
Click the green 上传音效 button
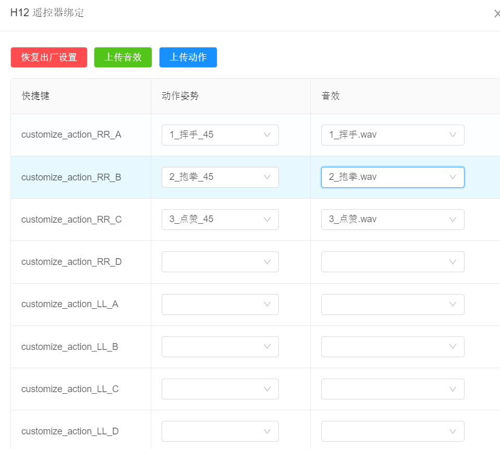[x=123, y=57]
